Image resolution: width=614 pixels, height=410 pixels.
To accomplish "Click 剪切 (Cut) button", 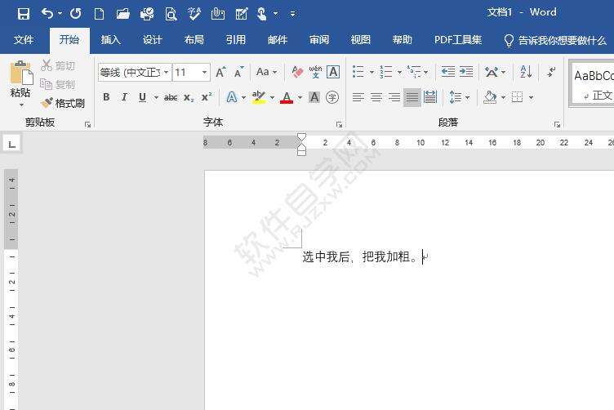I will pos(58,65).
